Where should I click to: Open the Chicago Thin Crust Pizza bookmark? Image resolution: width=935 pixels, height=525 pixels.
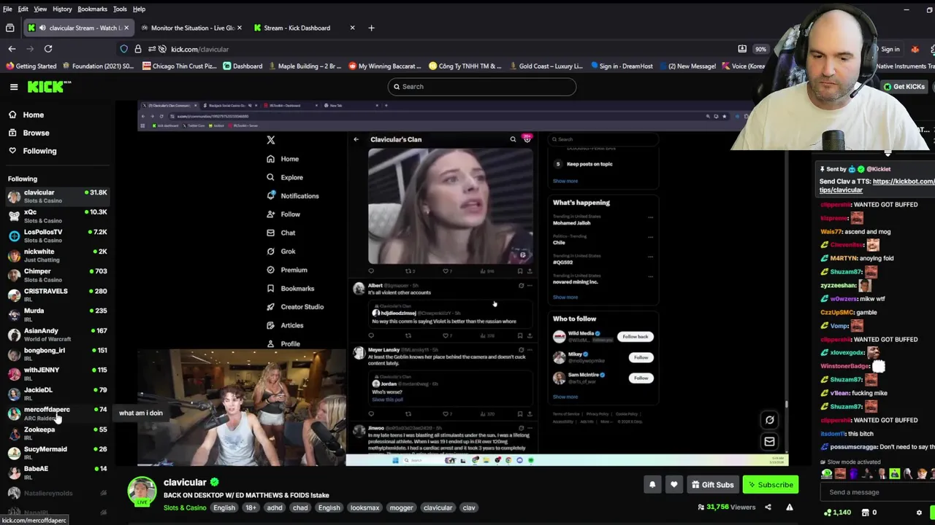click(179, 66)
